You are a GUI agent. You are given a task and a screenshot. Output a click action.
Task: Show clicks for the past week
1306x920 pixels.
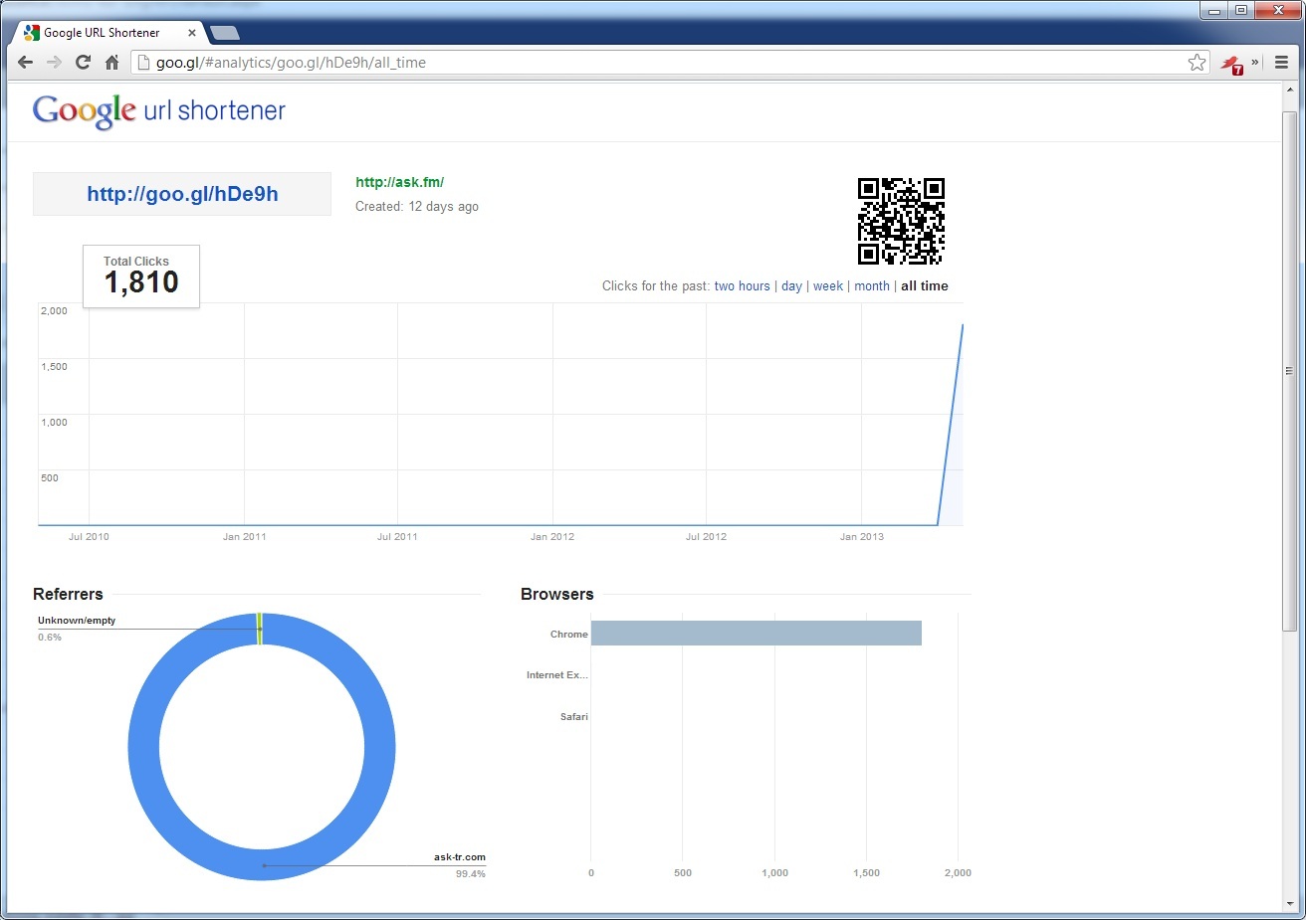pos(828,286)
